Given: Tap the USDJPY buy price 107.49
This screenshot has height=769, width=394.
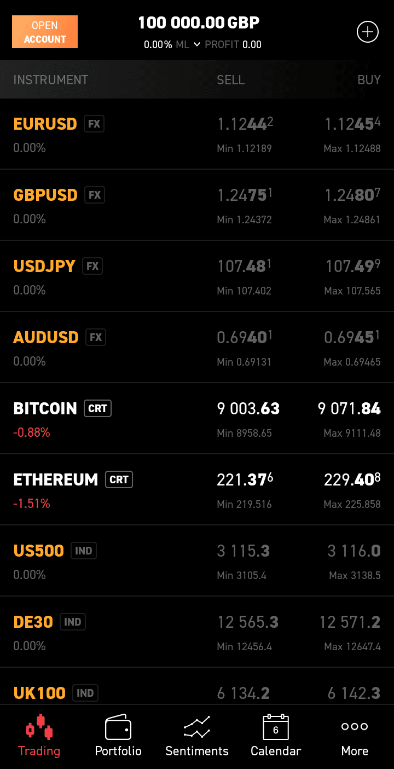Looking at the screenshot, I should pyautogui.click(x=354, y=266).
